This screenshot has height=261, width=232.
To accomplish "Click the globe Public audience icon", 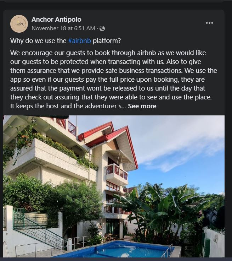I will pos(102,28).
